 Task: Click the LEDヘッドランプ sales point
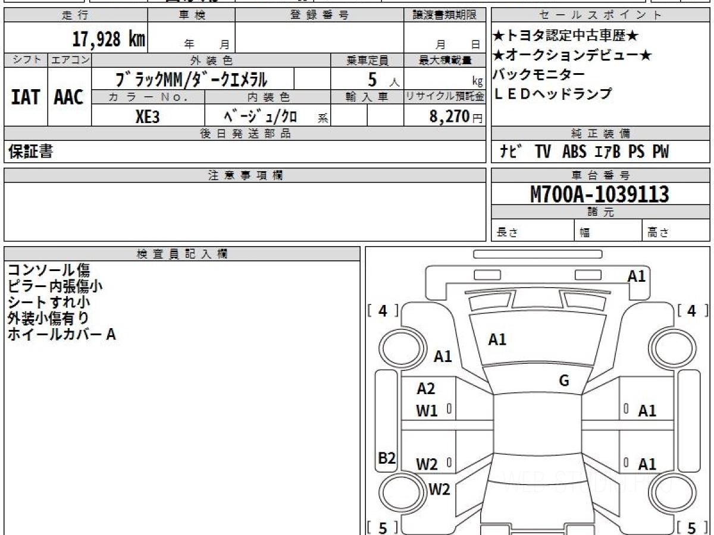click(x=552, y=93)
